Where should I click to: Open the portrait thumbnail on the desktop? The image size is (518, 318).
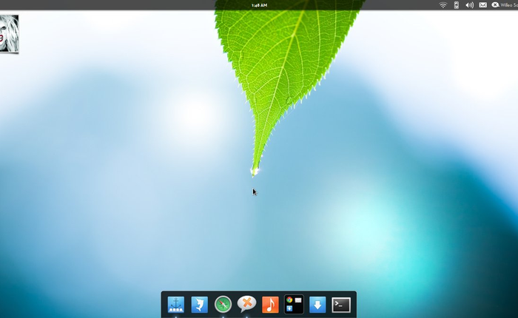click(9, 34)
